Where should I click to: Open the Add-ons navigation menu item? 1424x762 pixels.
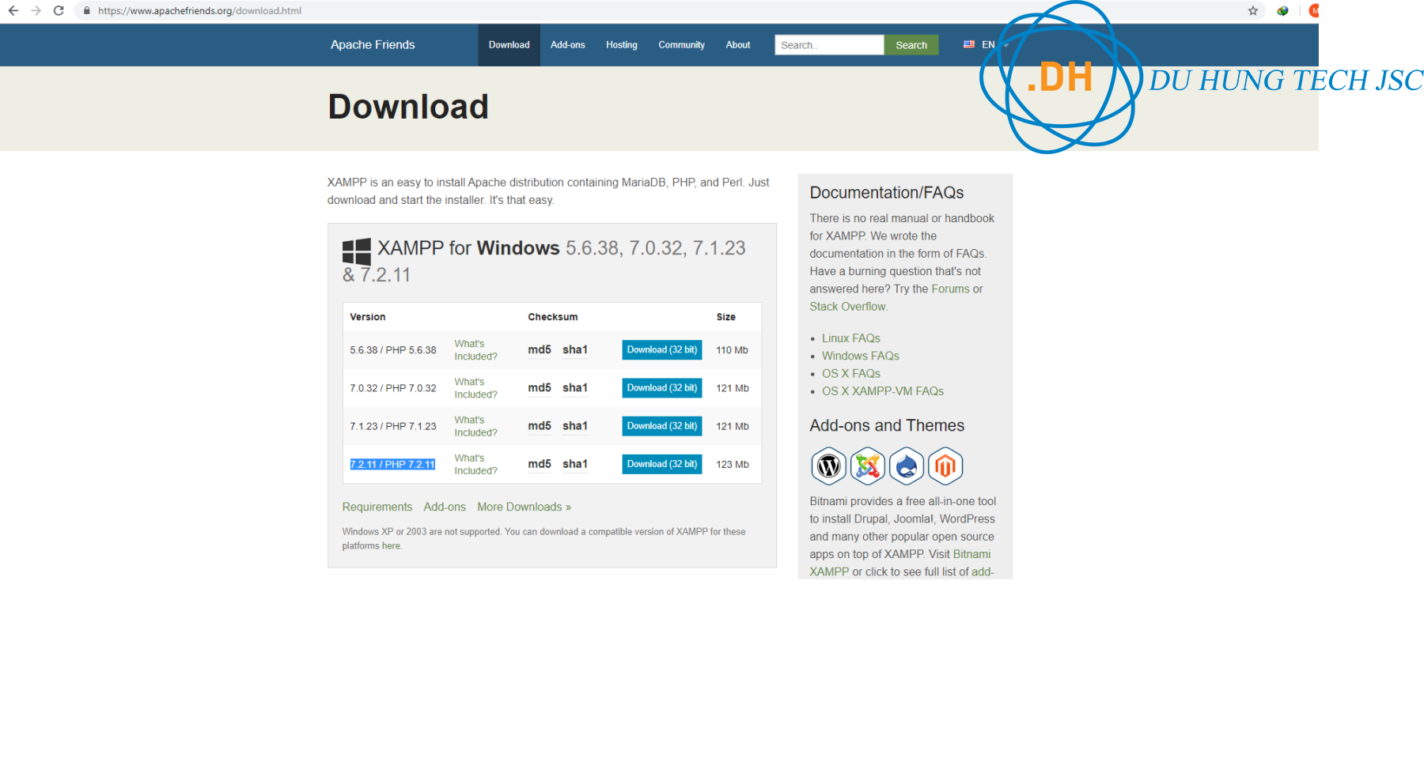coord(567,45)
